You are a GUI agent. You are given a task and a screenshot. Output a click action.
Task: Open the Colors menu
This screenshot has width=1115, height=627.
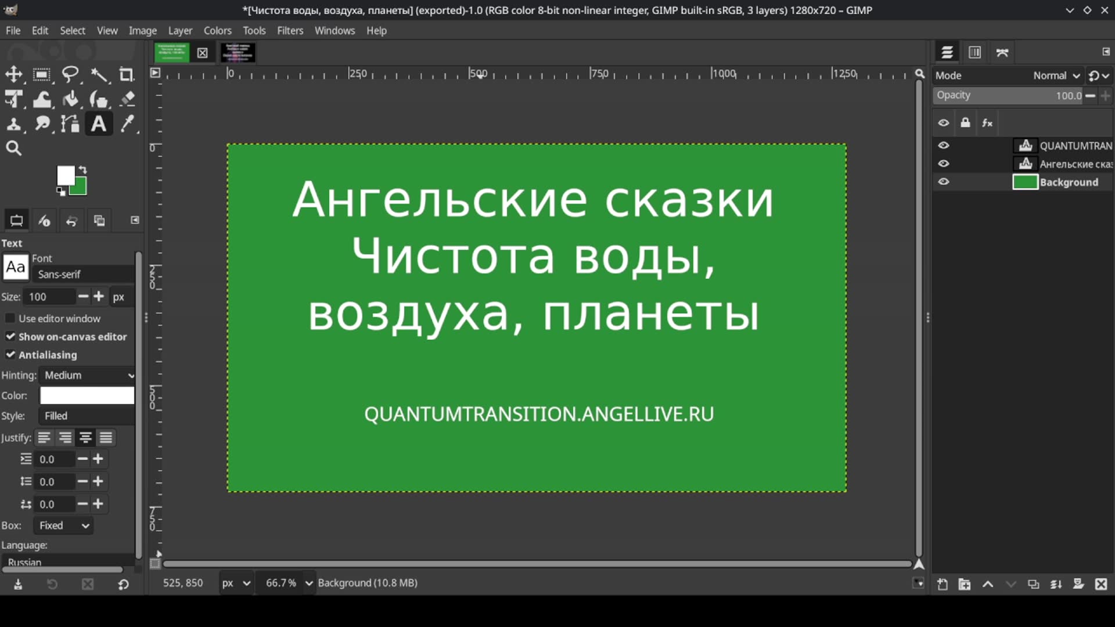[217, 30]
